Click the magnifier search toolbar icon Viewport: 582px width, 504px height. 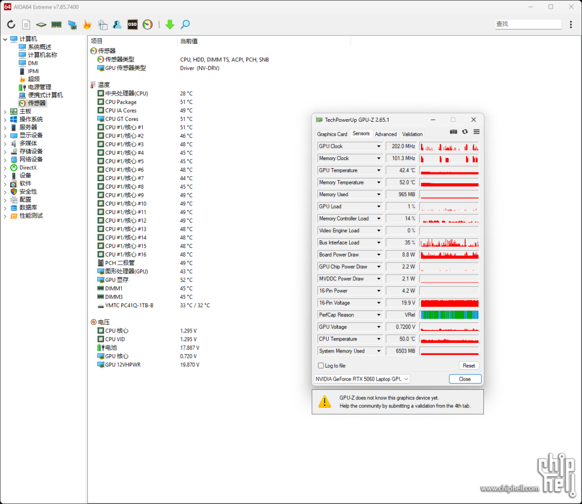pyautogui.click(x=185, y=24)
